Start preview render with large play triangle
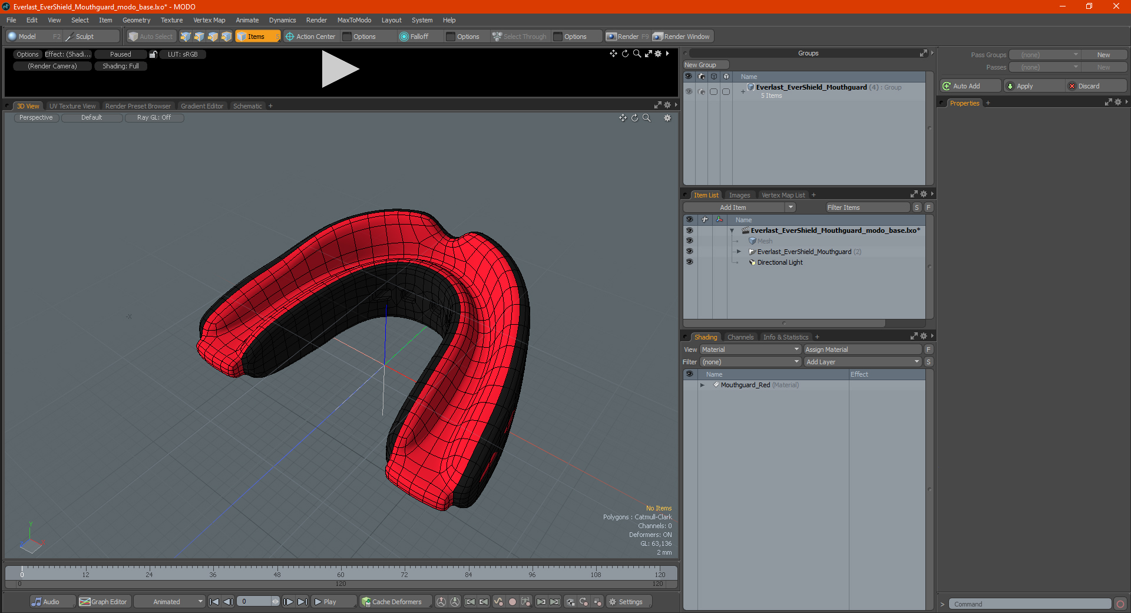 (x=340, y=69)
